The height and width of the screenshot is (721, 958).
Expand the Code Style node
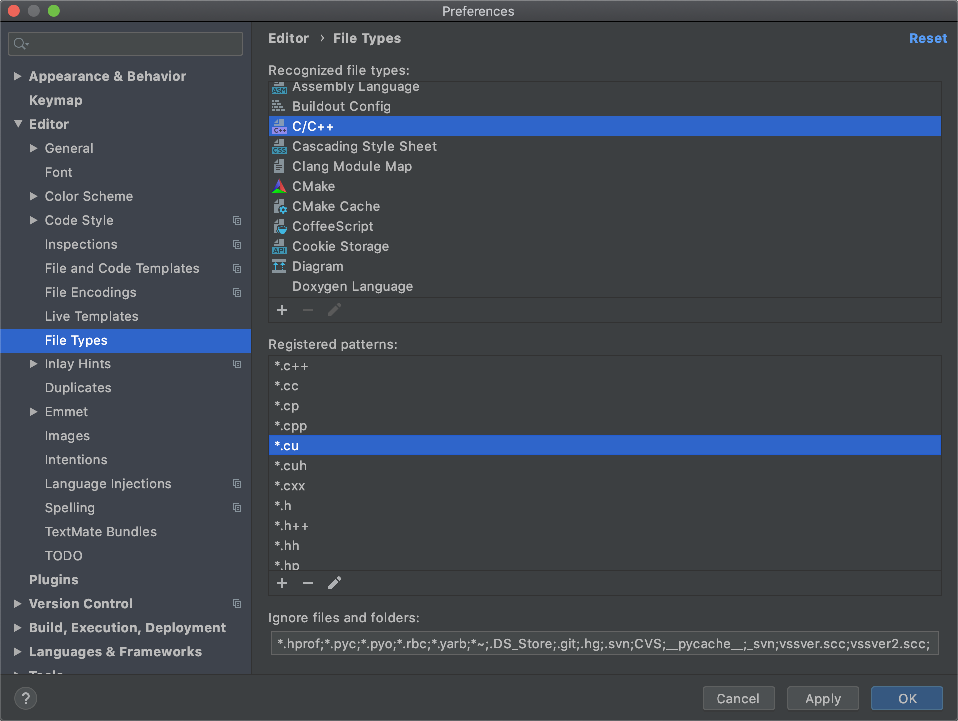pyautogui.click(x=33, y=220)
